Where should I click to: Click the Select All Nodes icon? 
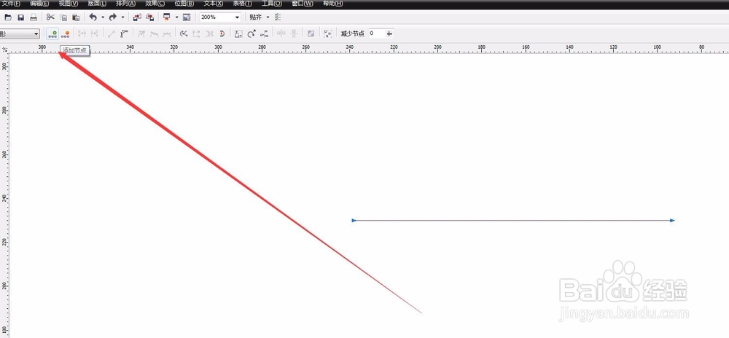click(x=328, y=34)
